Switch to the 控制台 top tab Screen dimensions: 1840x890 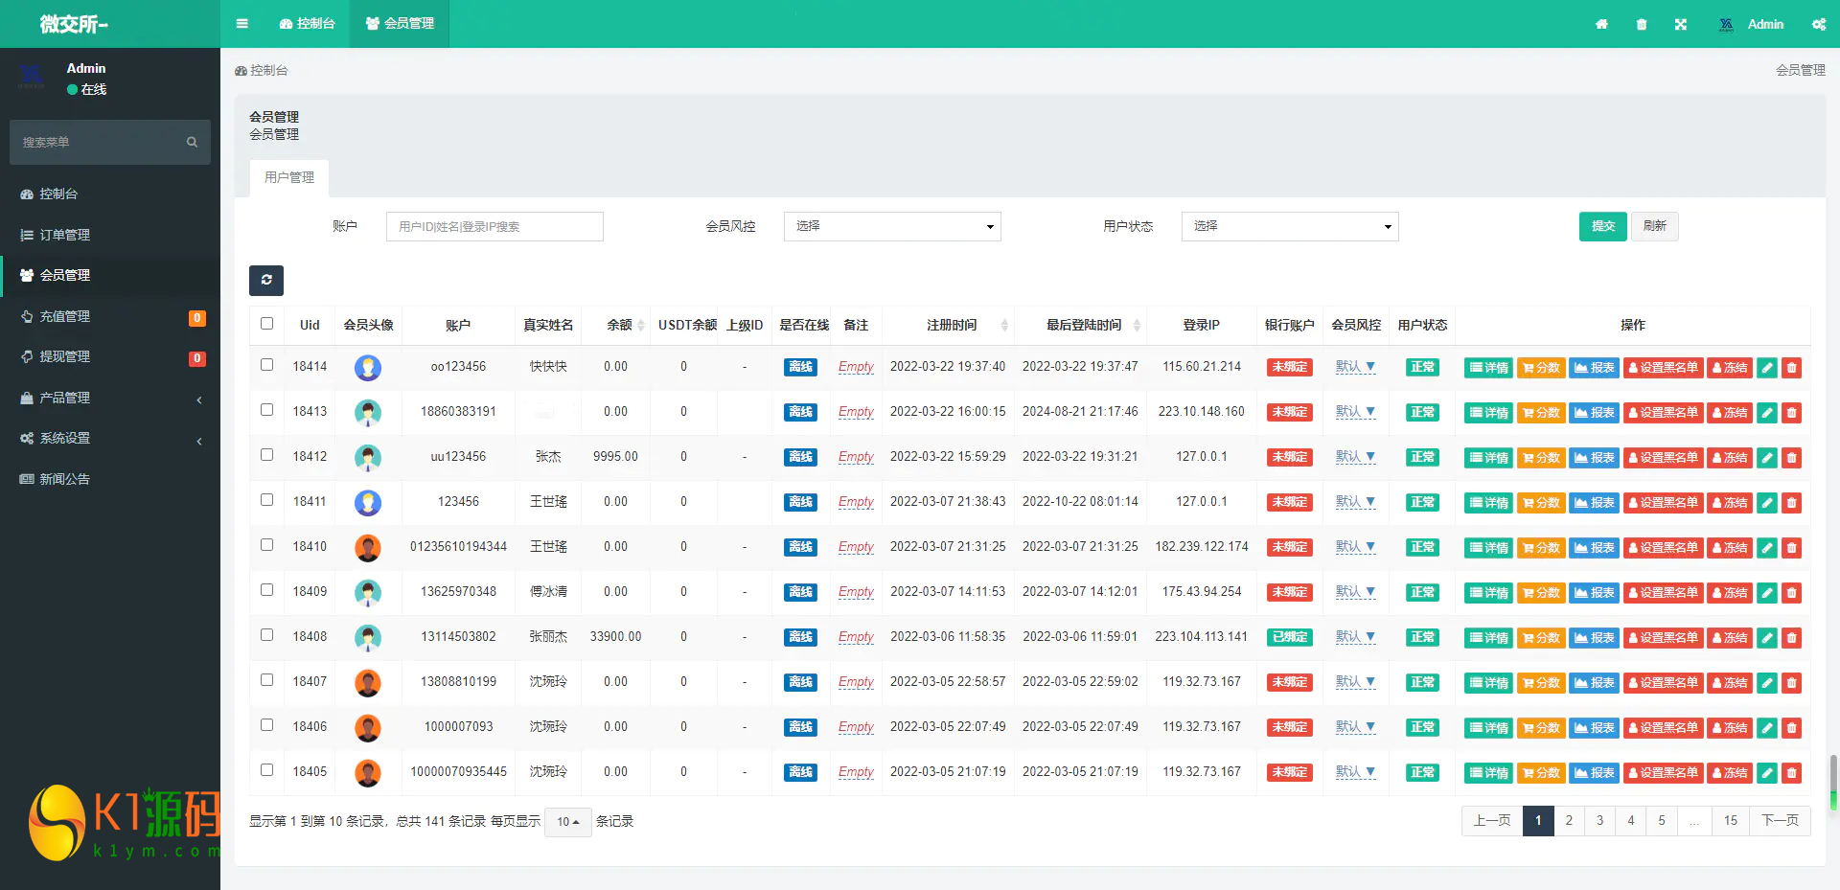(x=308, y=24)
